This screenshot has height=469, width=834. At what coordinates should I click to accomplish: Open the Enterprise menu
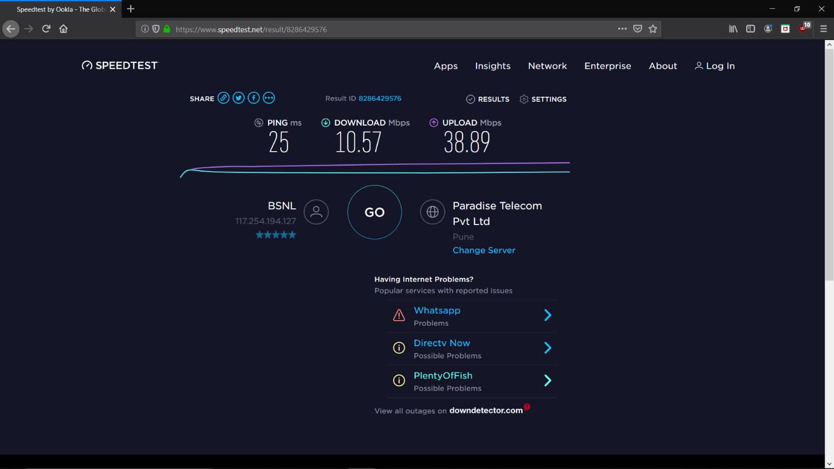608,66
